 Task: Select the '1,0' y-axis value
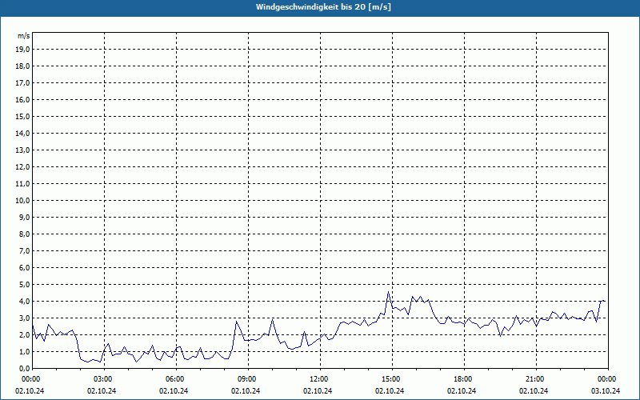click(x=24, y=351)
